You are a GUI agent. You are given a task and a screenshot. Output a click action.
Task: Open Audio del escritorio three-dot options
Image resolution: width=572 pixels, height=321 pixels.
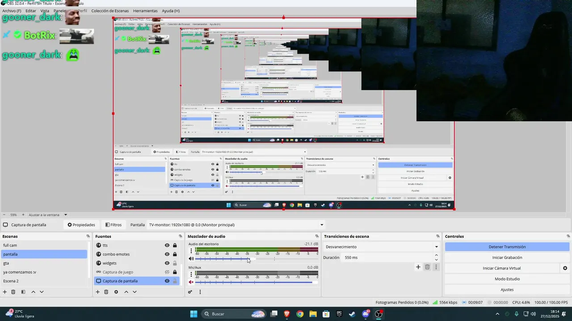191,251
